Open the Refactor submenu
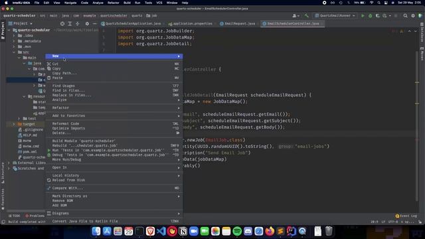Image resolution: width=425 pixels, height=239 pixels. pyautogui.click(x=114, y=108)
